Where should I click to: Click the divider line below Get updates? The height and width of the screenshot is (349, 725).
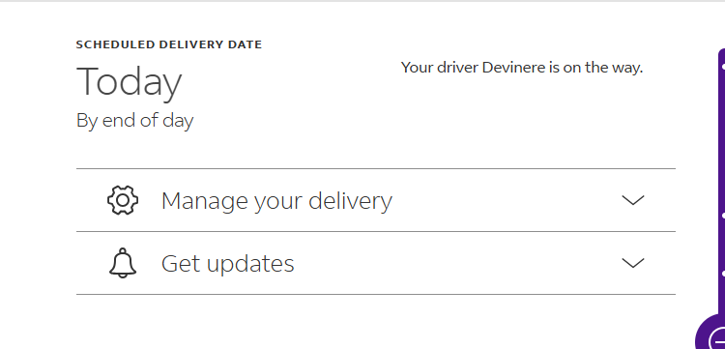click(x=376, y=294)
